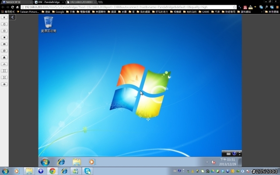Open the Recycle Bin icon on the VM desktop
280x175 pixels.
(49, 24)
